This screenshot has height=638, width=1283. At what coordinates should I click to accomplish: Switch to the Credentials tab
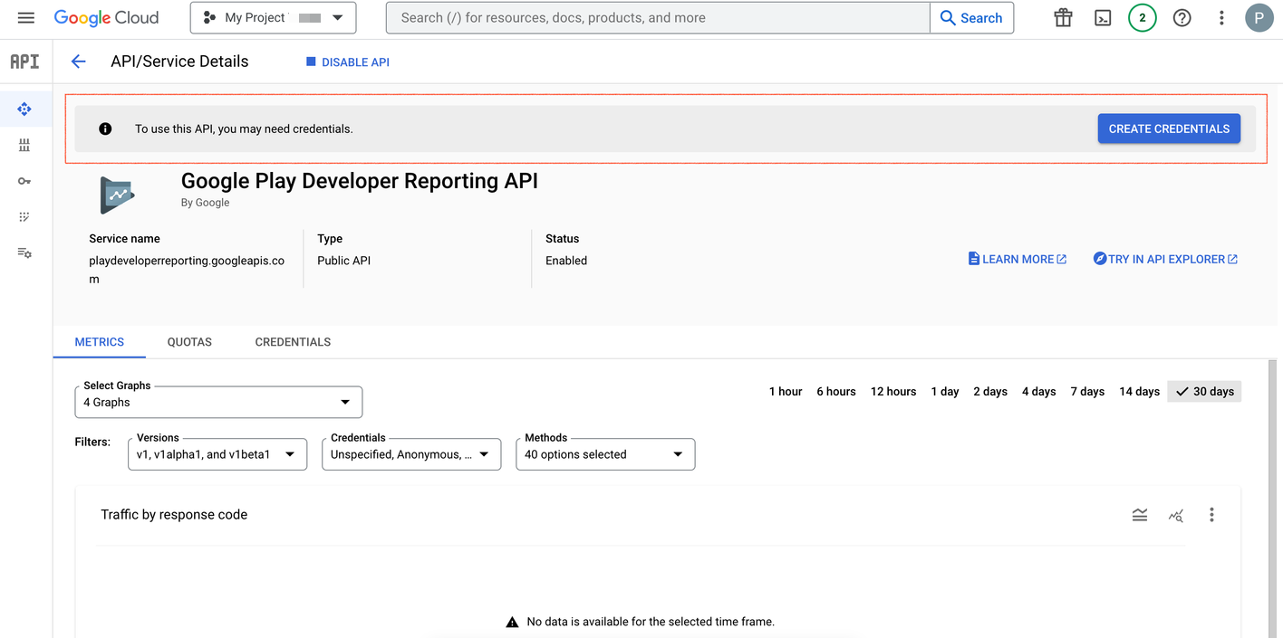(293, 342)
